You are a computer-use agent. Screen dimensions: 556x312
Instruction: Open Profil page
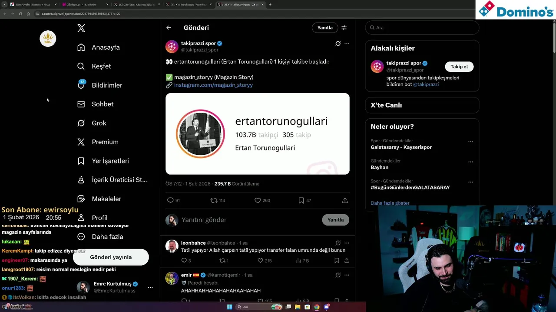point(93,218)
